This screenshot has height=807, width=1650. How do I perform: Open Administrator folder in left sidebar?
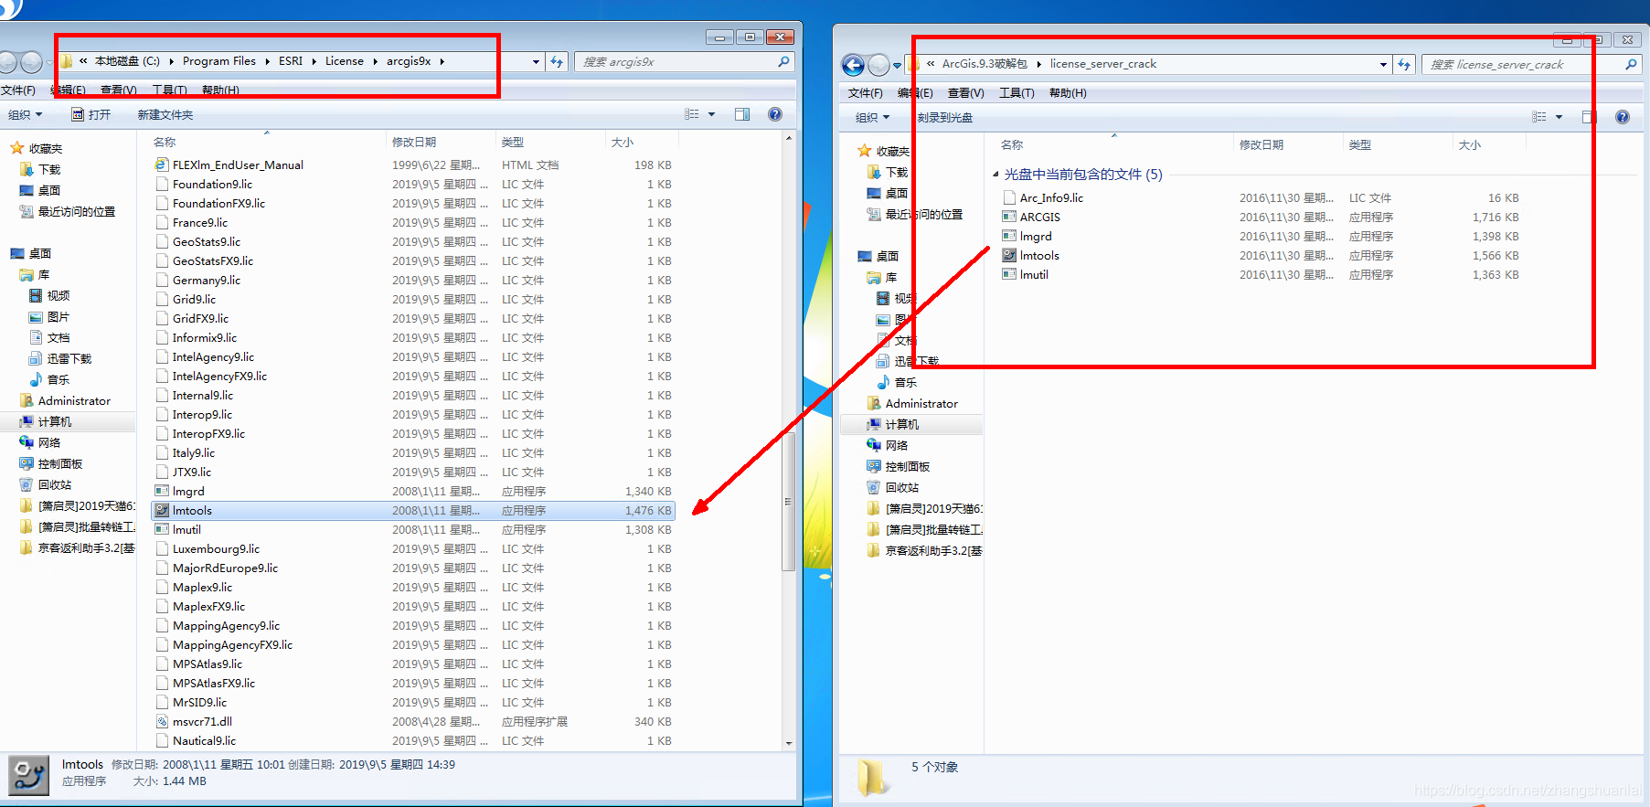click(74, 400)
